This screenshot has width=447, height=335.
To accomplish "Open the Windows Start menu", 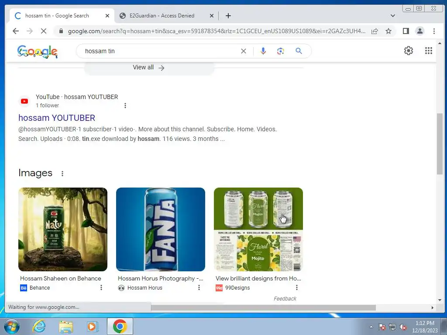I will point(11,326).
